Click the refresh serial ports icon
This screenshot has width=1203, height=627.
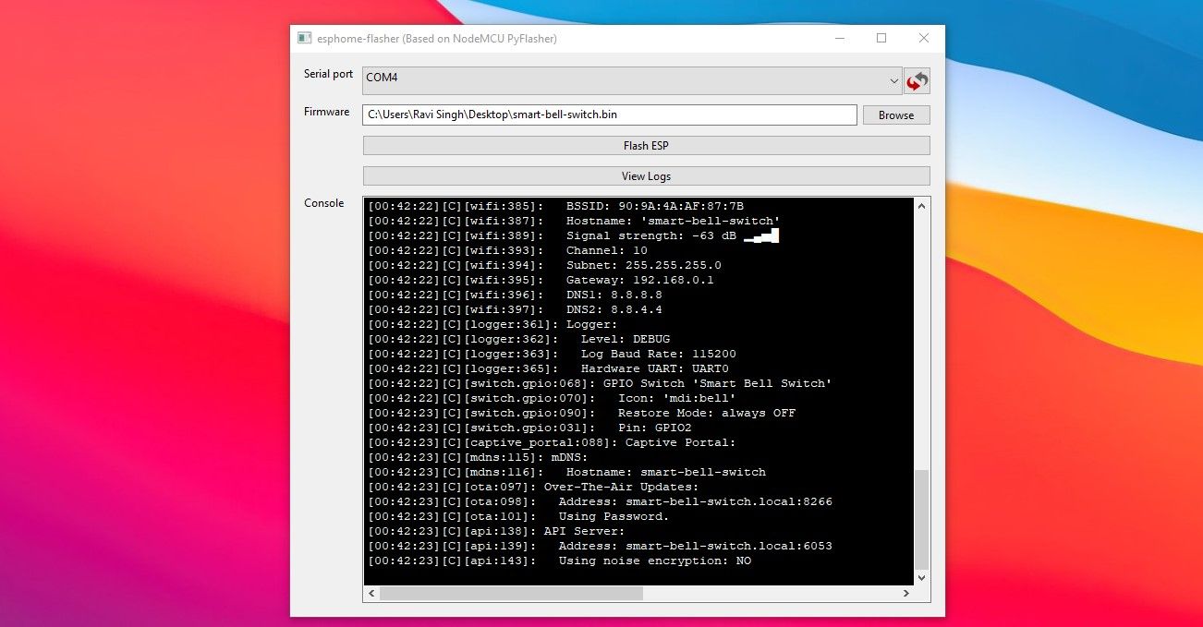tap(917, 80)
